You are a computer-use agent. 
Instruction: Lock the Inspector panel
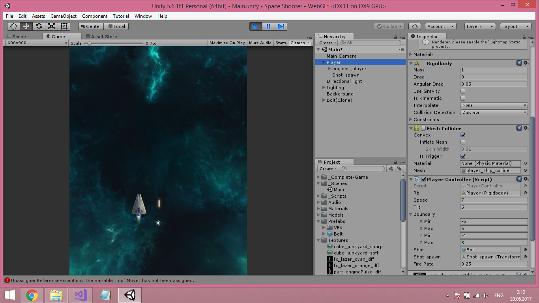[523, 37]
